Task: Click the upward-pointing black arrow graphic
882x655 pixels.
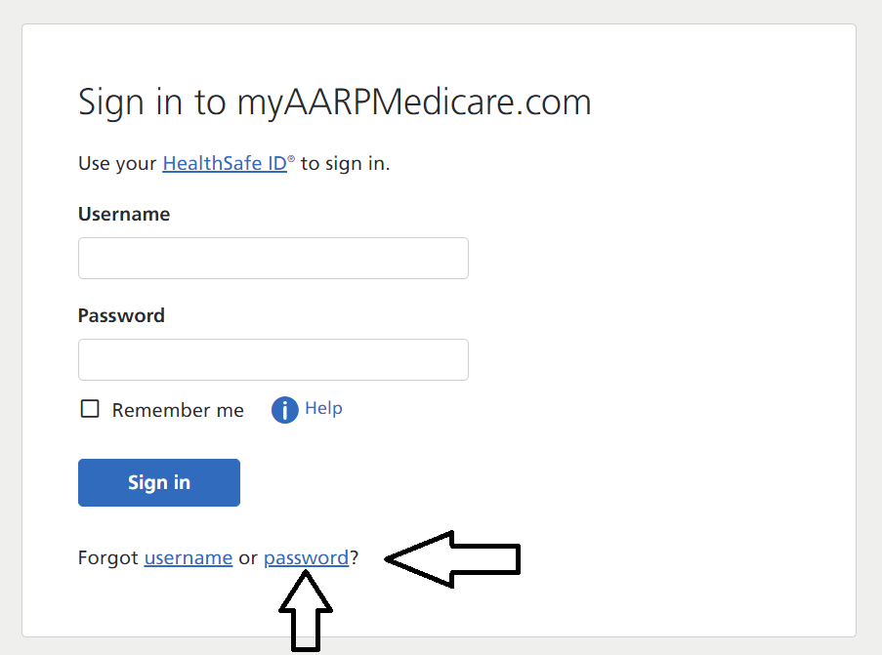Action: (306, 610)
